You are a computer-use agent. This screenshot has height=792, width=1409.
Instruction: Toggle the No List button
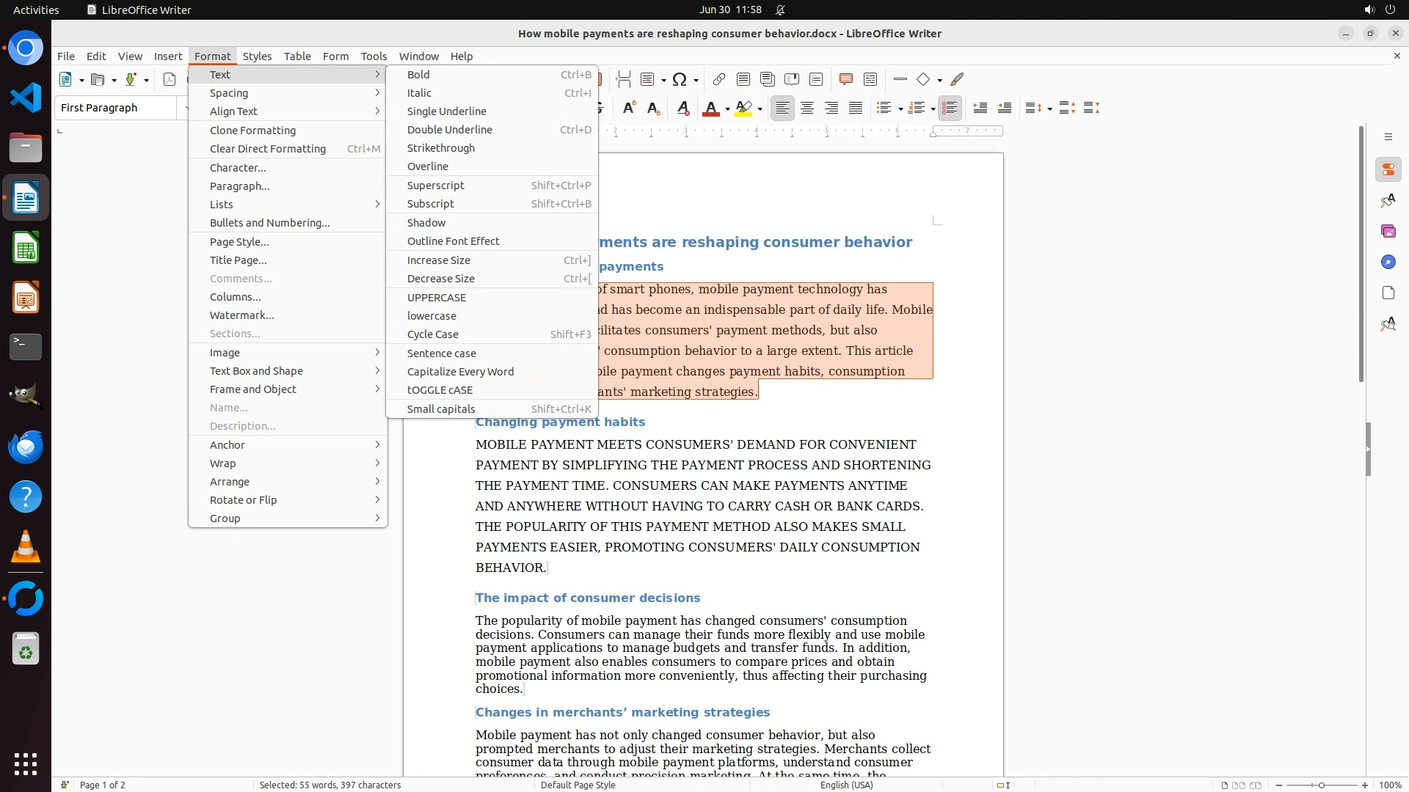click(950, 109)
